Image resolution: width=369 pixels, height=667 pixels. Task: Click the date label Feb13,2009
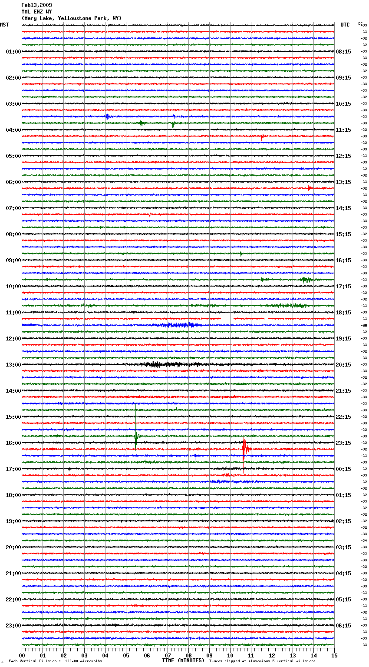tap(36, 5)
